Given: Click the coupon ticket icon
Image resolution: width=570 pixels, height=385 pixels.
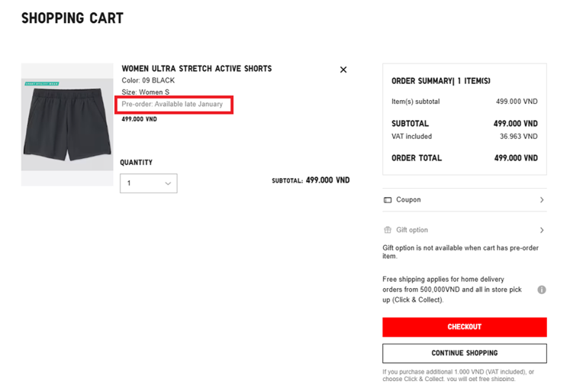Looking at the screenshot, I should click(388, 200).
